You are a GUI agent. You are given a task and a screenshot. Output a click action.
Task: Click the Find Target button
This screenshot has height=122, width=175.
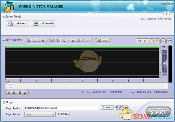[x=122, y=107]
